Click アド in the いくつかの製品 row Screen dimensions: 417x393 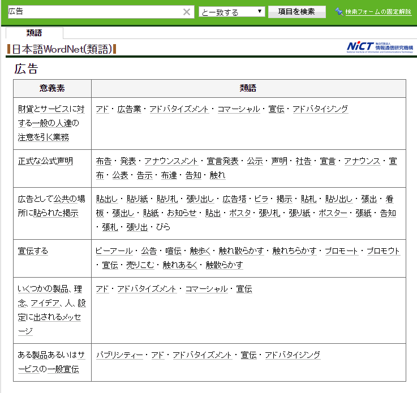(102, 289)
